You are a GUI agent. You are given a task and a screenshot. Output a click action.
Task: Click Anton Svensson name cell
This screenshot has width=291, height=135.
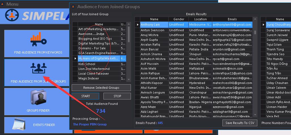(x=154, y=30)
